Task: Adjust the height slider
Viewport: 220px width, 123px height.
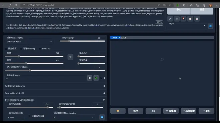Action: point(34,63)
